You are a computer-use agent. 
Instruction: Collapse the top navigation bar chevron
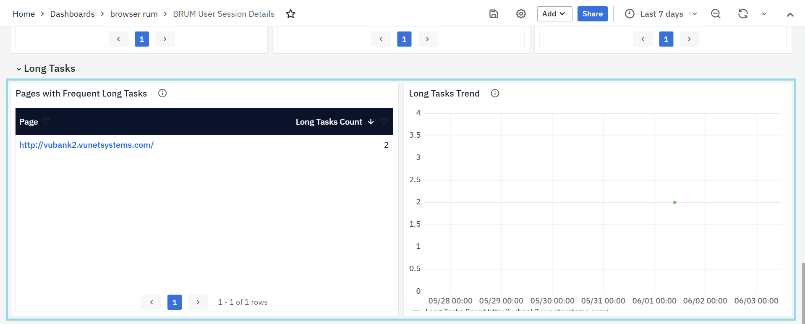click(790, 14)
